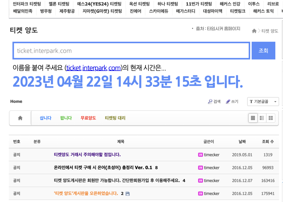Click the 조회 lookup button
The width and height of the screenshot is (283, 202).
click(263, 51)
